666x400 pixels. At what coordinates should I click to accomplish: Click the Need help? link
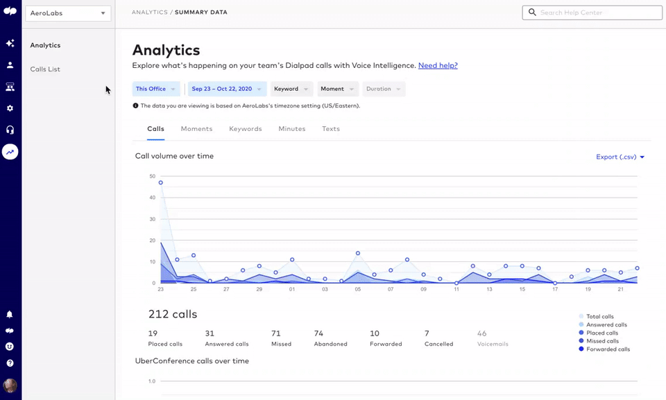coord(438,65)
